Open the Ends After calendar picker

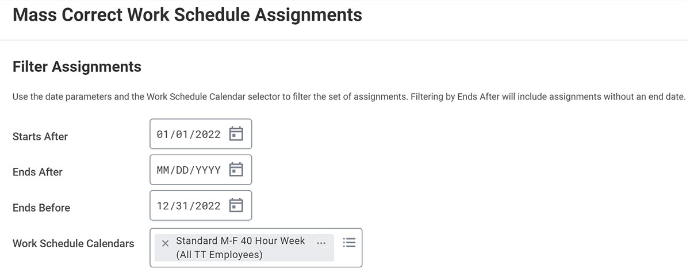[x=236, y=170]
